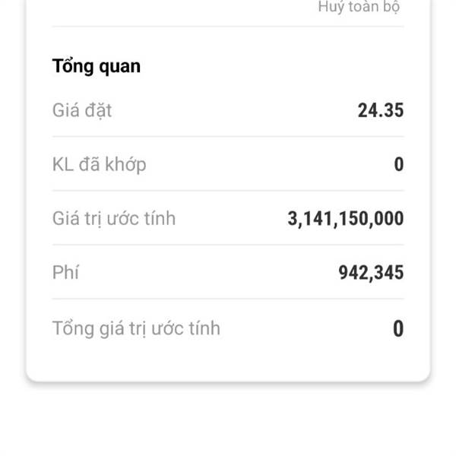Click the Giá đặt label
The width and height of the screenshot is (456, 456).
click(x=82, y=110)
